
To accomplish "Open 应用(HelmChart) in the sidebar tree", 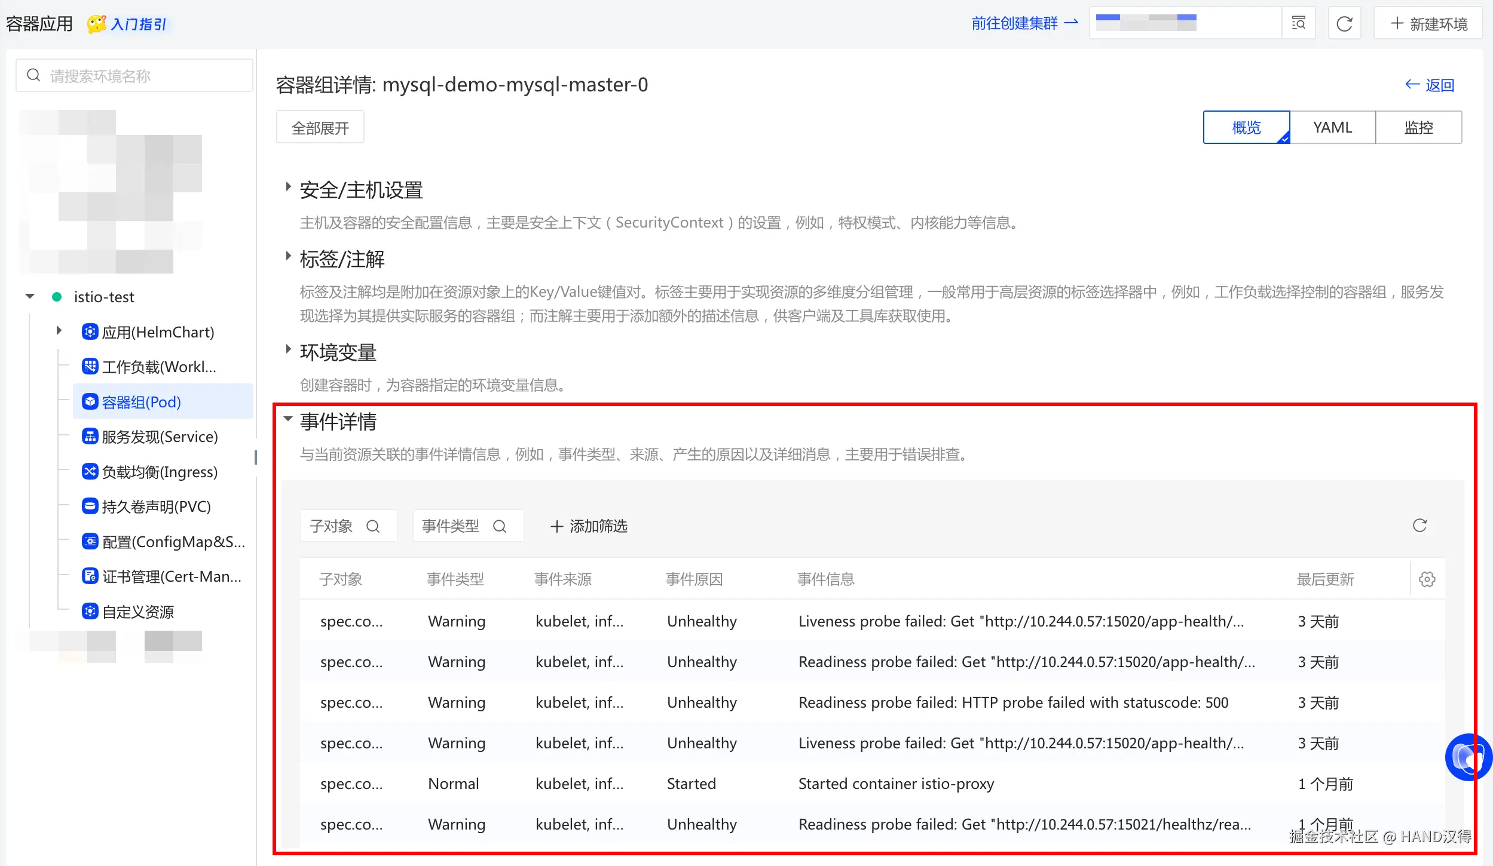I will (158, 332).
